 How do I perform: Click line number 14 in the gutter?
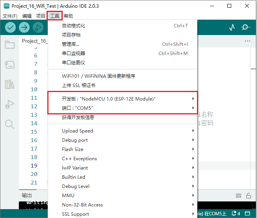34,123
